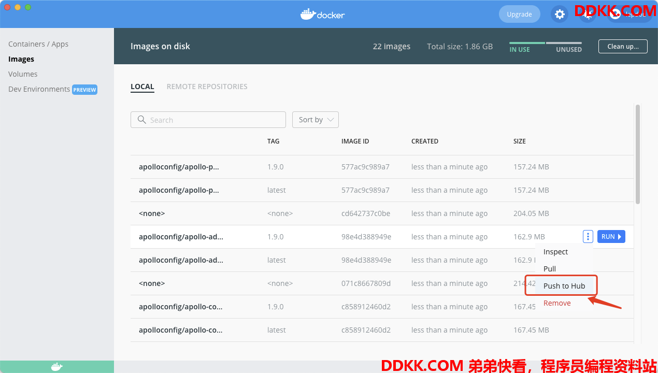Click image ID 071c8667809d

366,283
